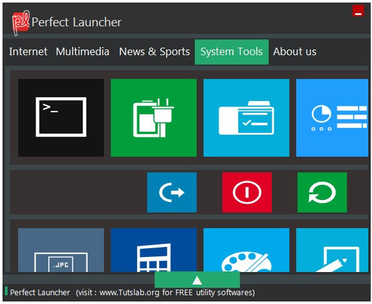Open the Paint palette tile
This screenshot has width=372, height=304.
(x=246, y=250)
